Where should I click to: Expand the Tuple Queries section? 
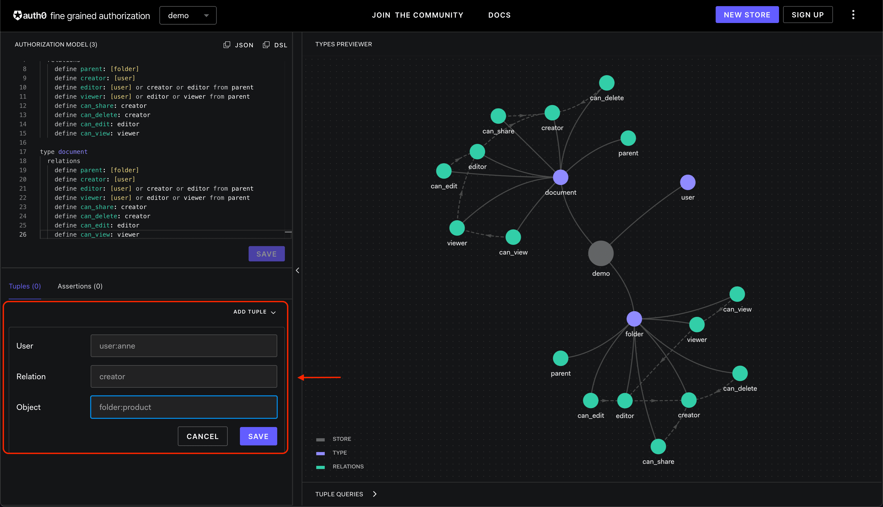click(x=346, y=494)
